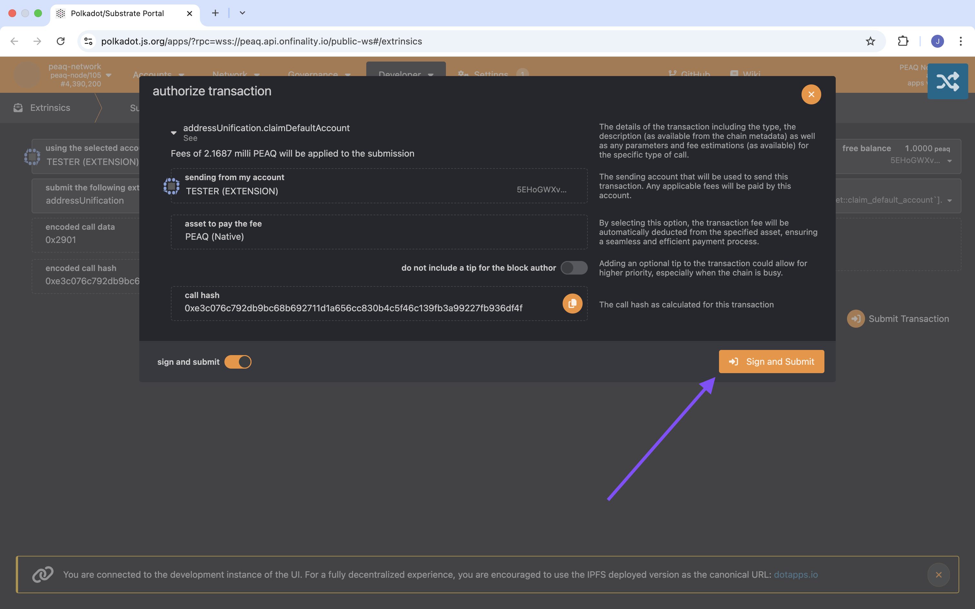The image size is (975, 609).
Task: Copy the call hash to clipboard
Action: tap(572, 304)
